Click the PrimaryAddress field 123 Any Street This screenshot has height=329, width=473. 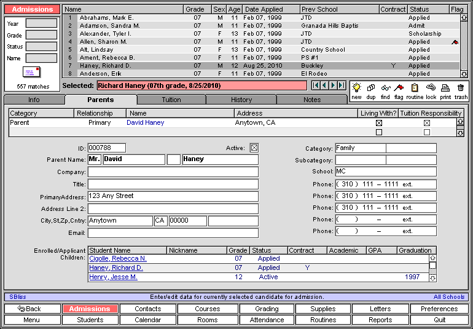click(173, 196)
